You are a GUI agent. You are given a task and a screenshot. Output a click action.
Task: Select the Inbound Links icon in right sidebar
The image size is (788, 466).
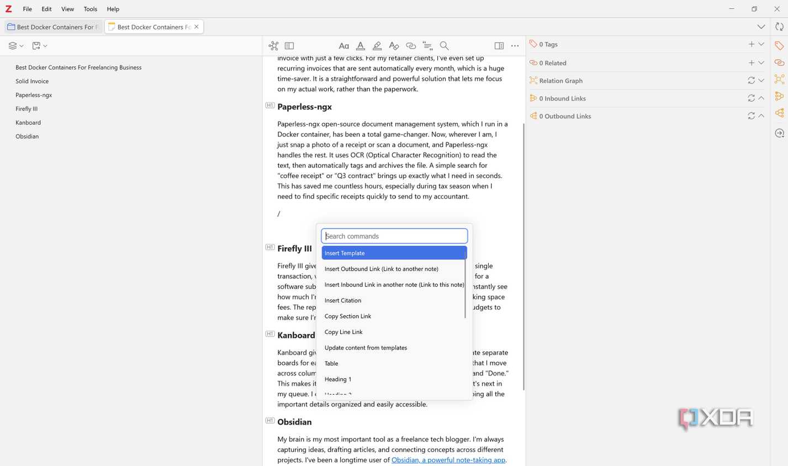779,96
